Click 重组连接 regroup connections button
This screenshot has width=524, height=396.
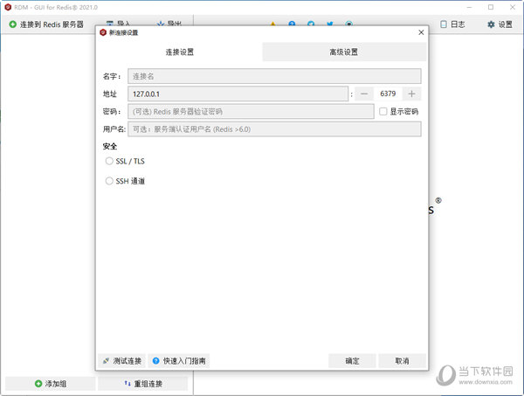(x=142, y=384)
